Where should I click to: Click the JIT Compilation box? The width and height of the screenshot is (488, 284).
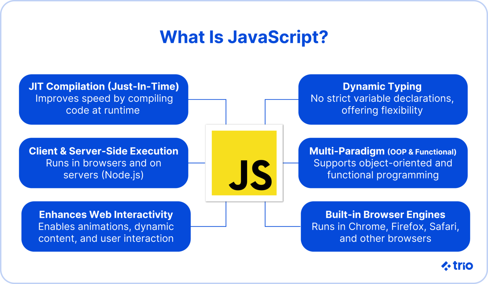pos(104,99)
